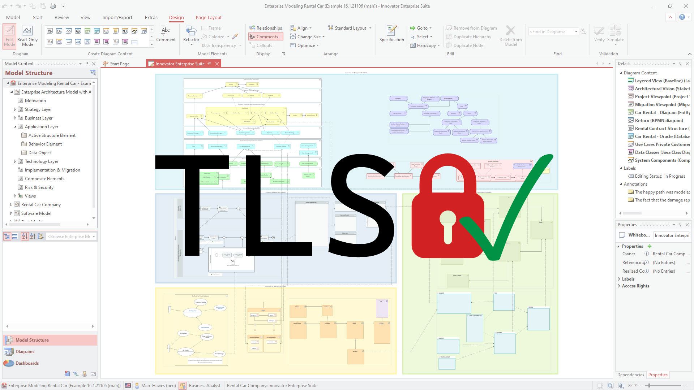This screenshot has width=694, height=390.
Task: Switch to the Page Layout tab
Action: (208, 17)
